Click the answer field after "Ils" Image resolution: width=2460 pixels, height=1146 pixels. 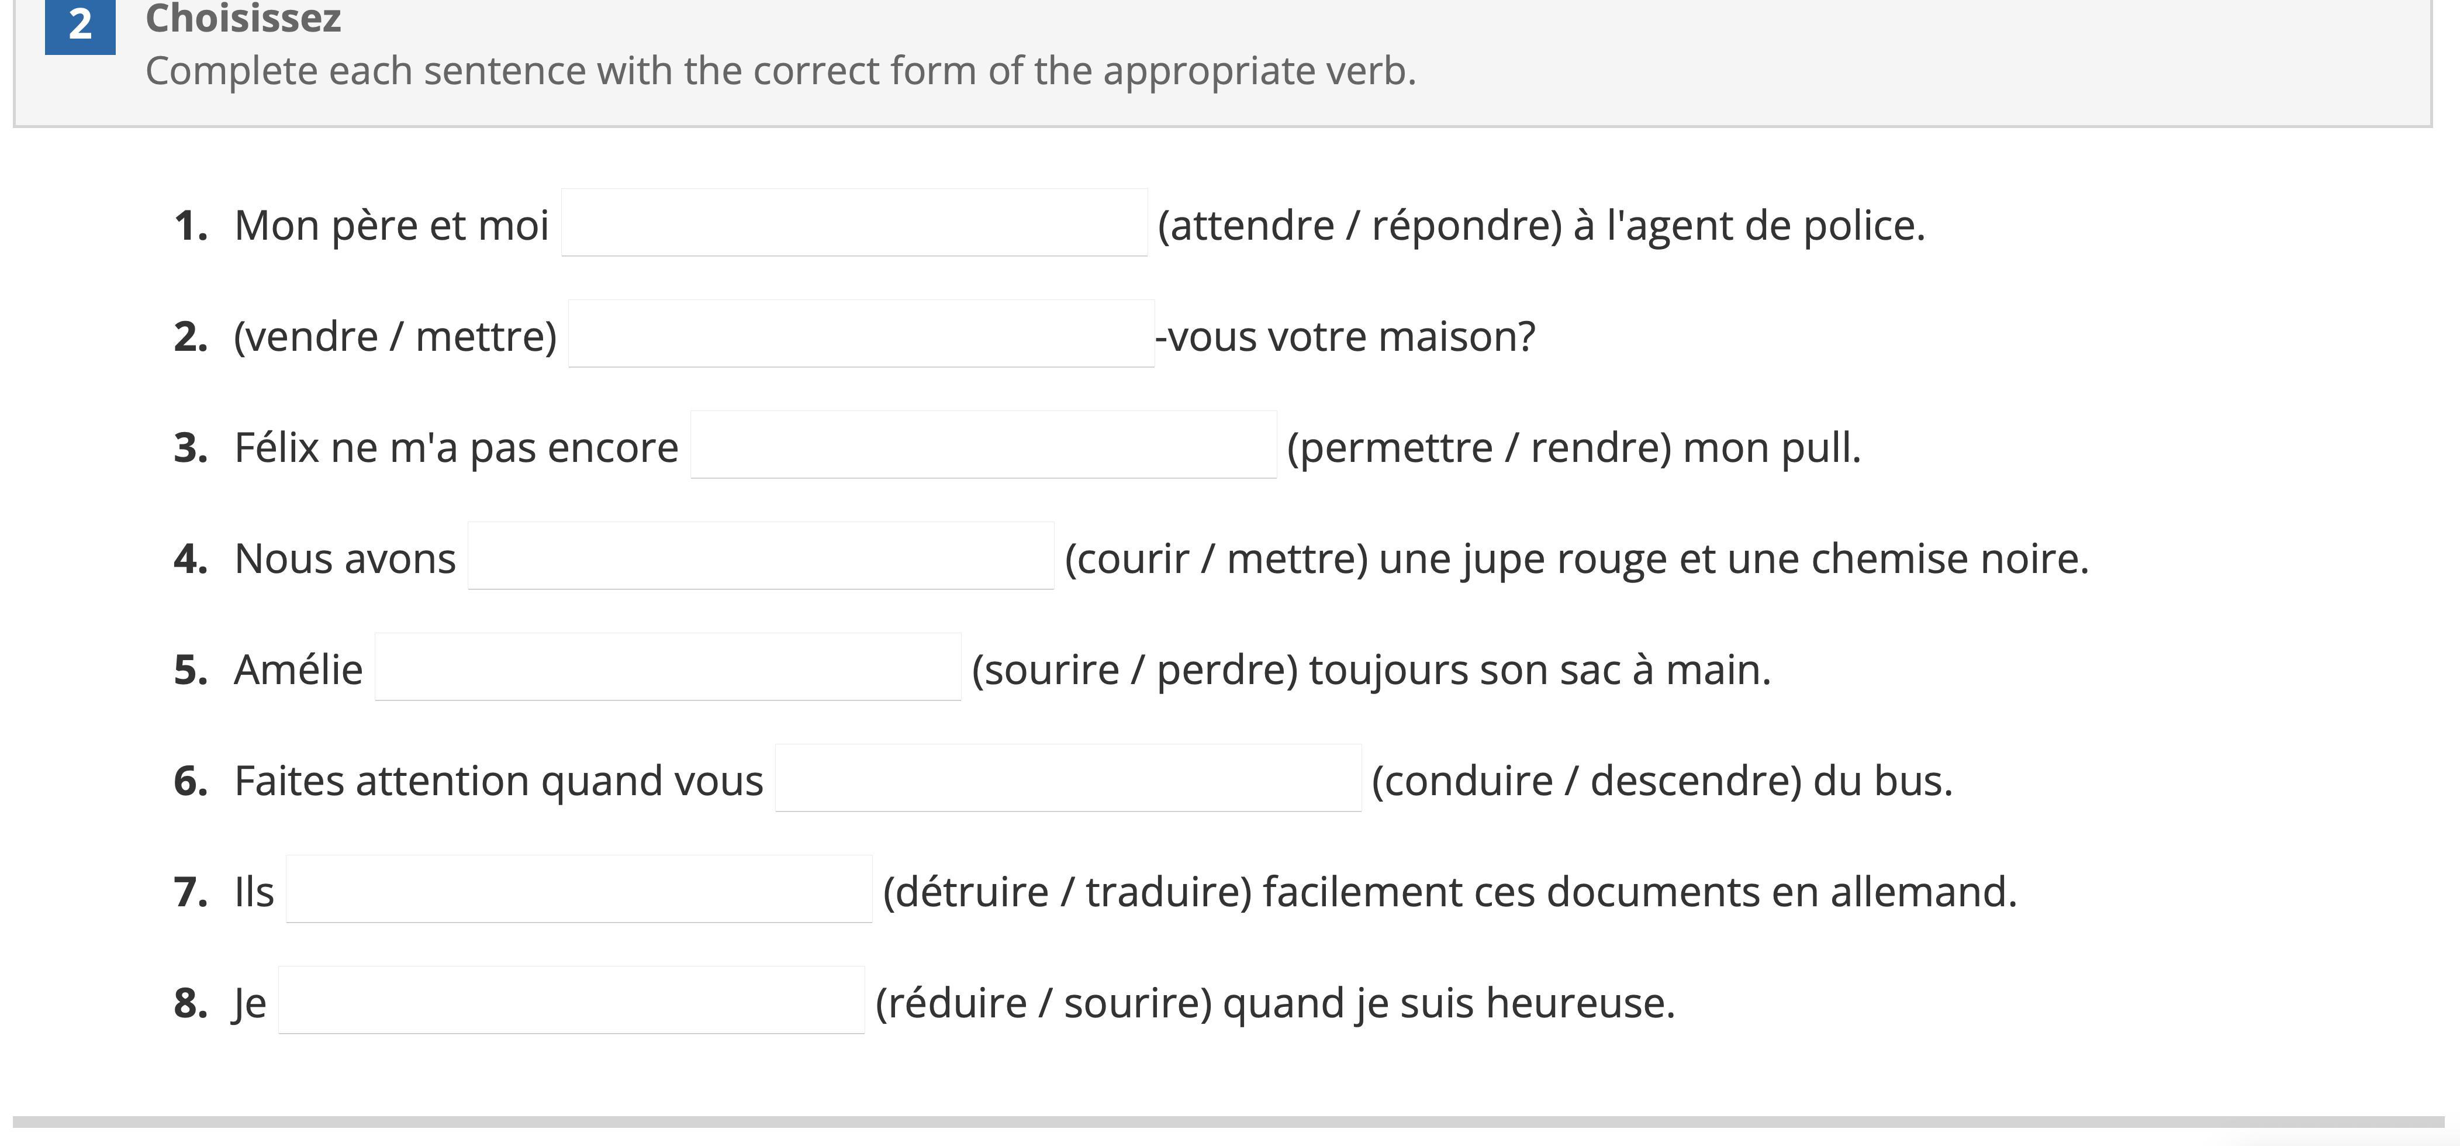coord(579,890)
